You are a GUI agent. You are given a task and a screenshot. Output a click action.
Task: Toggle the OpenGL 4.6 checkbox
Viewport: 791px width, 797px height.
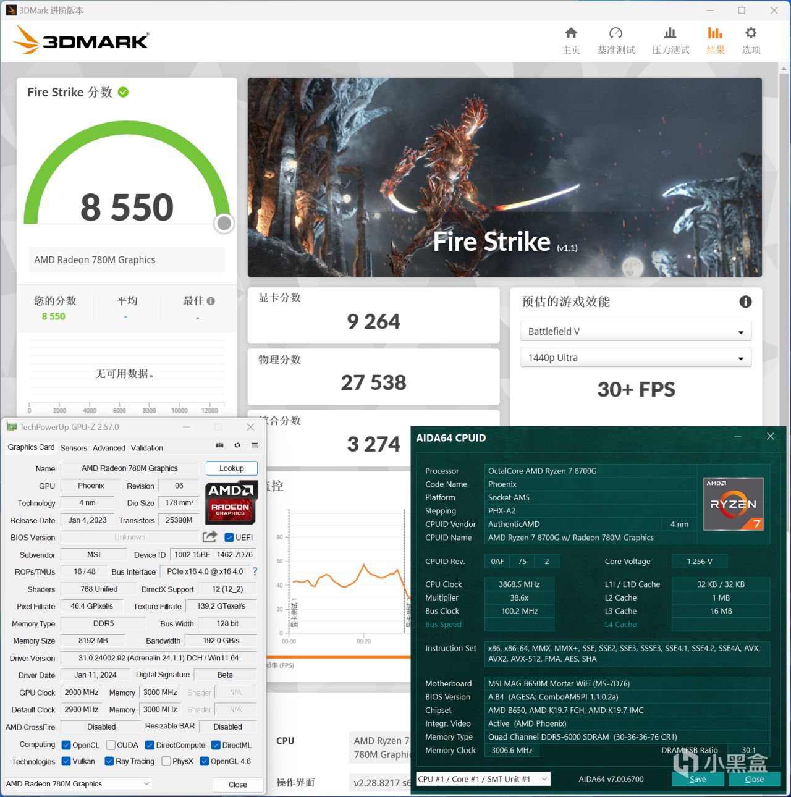205,761
